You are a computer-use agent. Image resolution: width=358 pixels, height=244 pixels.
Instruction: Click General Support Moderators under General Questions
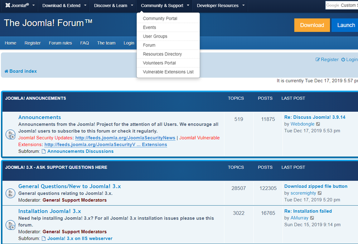(x=74, y=200)
